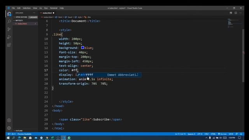The width and height of the screenshot is (249, 140).
Task: Click the blue color swatch on line 12
Action: click(82, 47)
